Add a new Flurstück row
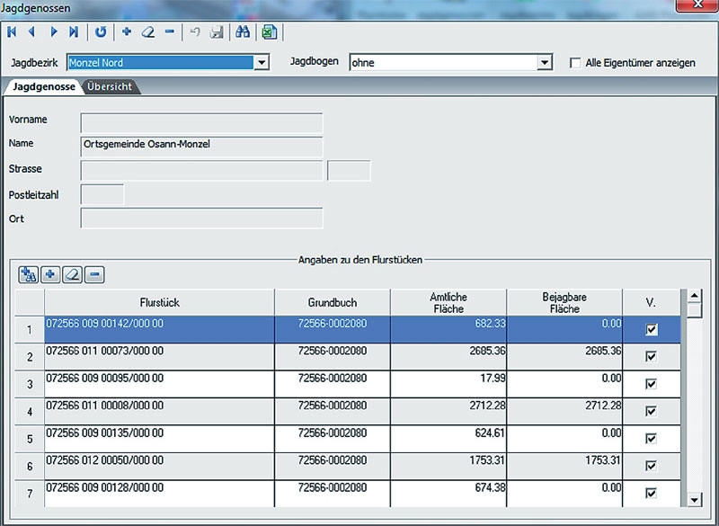This screenshot has height=526, width=719. (x=50, y=275)
